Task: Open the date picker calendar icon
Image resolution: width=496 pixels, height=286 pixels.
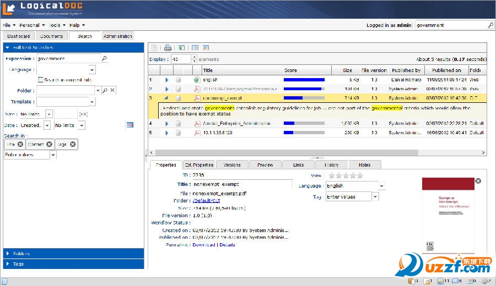Action: click(130, 125)
